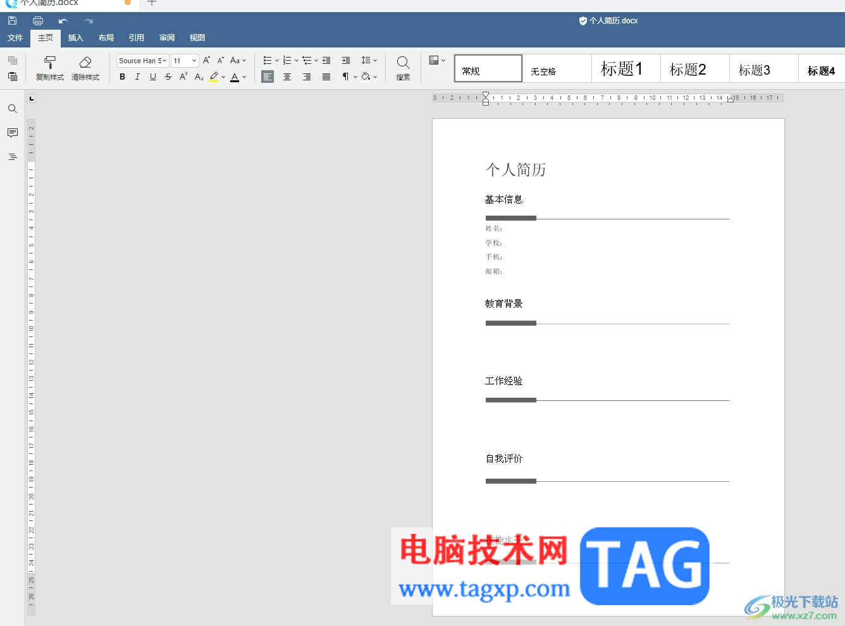Screen dimensions: 845x626
Task: Open the search icon in left sidebar
Action: tap(13, 109)
